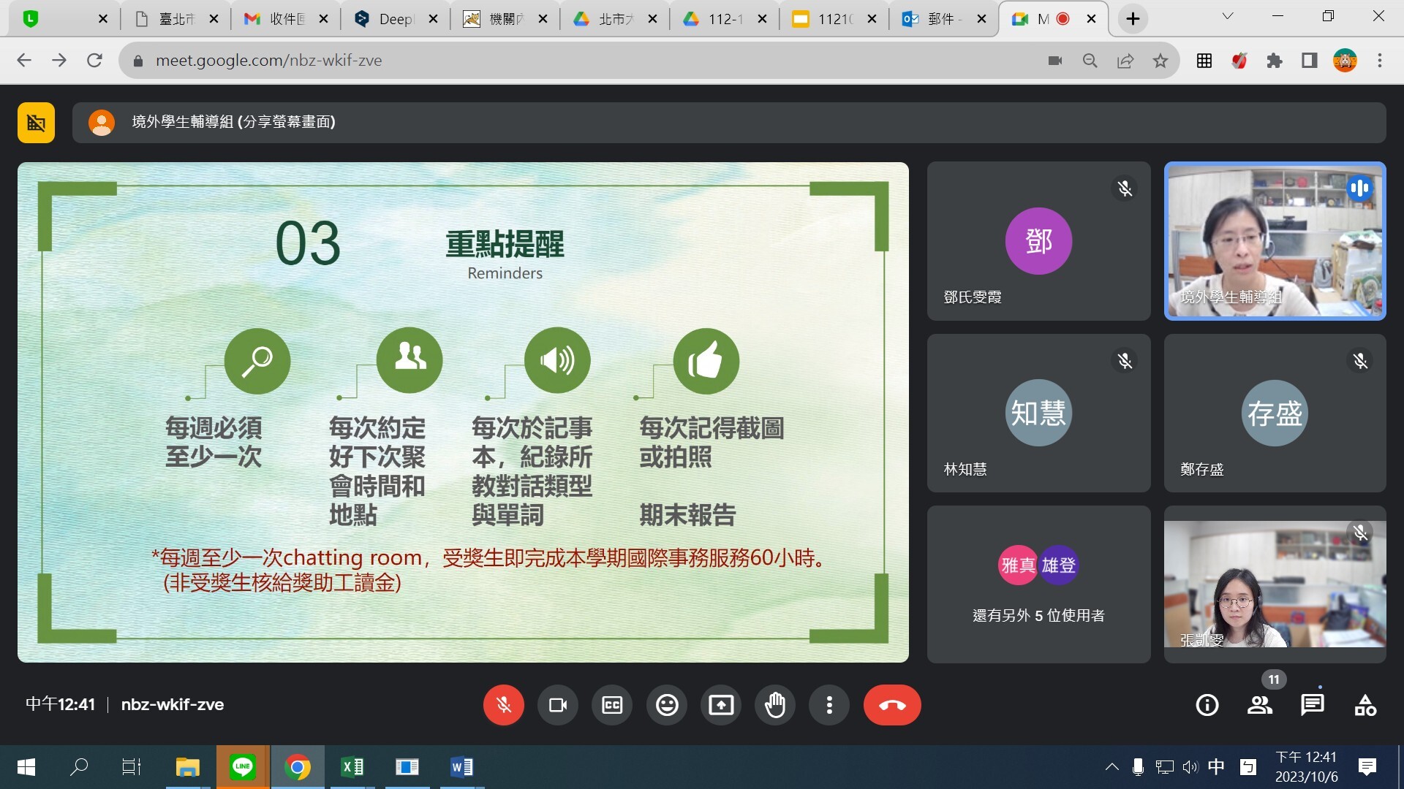Reload the page in Chrome

coord(94,61)
